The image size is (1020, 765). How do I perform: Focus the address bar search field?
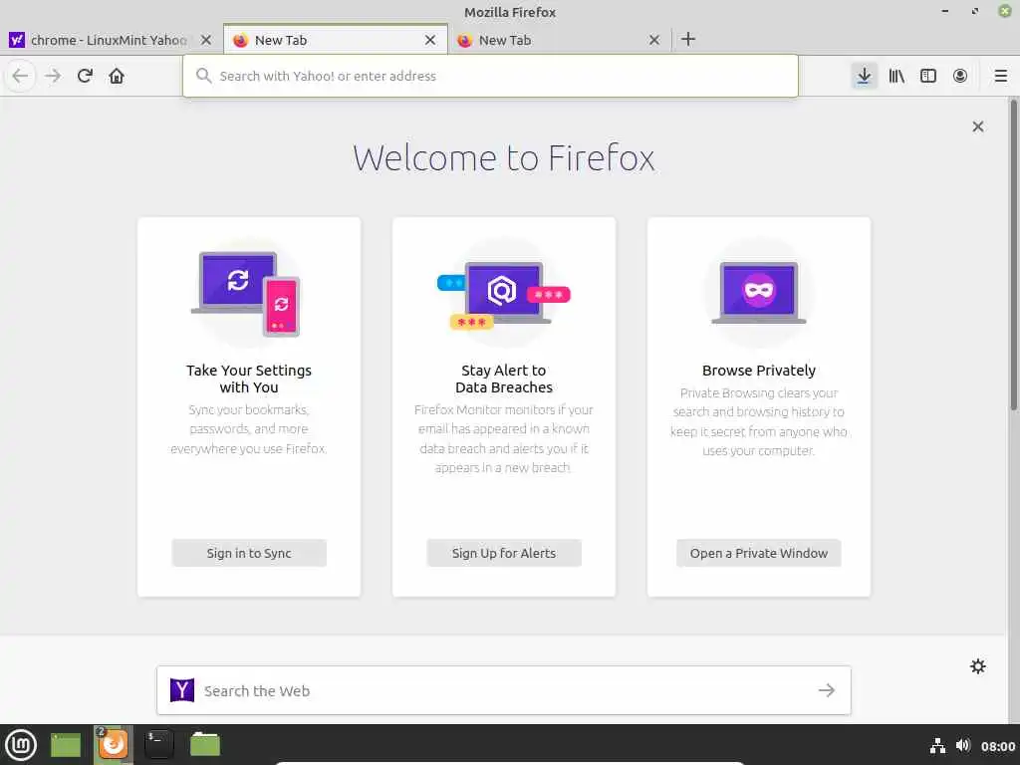pos(490,76)
